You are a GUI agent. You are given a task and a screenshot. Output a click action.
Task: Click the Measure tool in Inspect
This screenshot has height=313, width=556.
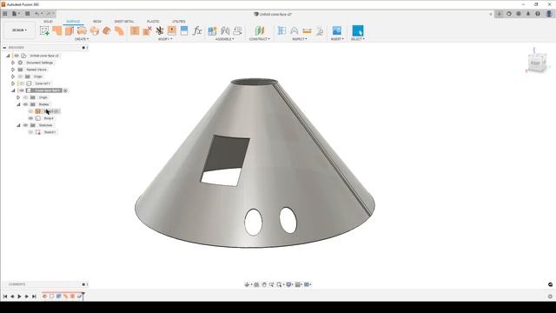[x=307, y=31]
